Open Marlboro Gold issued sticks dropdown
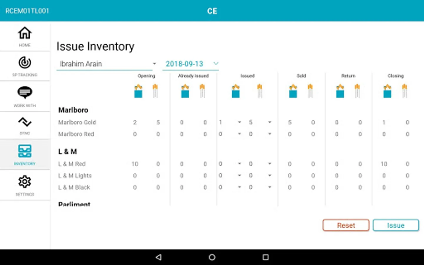Viewport: 424px width, 265px height. tap(260, 122)
